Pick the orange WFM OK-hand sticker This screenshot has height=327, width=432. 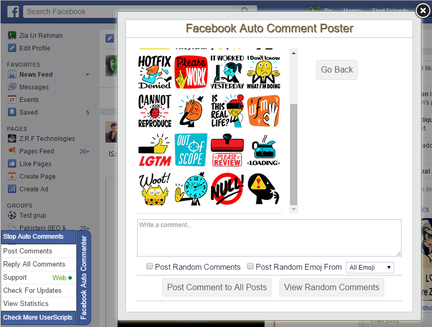(264, 111)
